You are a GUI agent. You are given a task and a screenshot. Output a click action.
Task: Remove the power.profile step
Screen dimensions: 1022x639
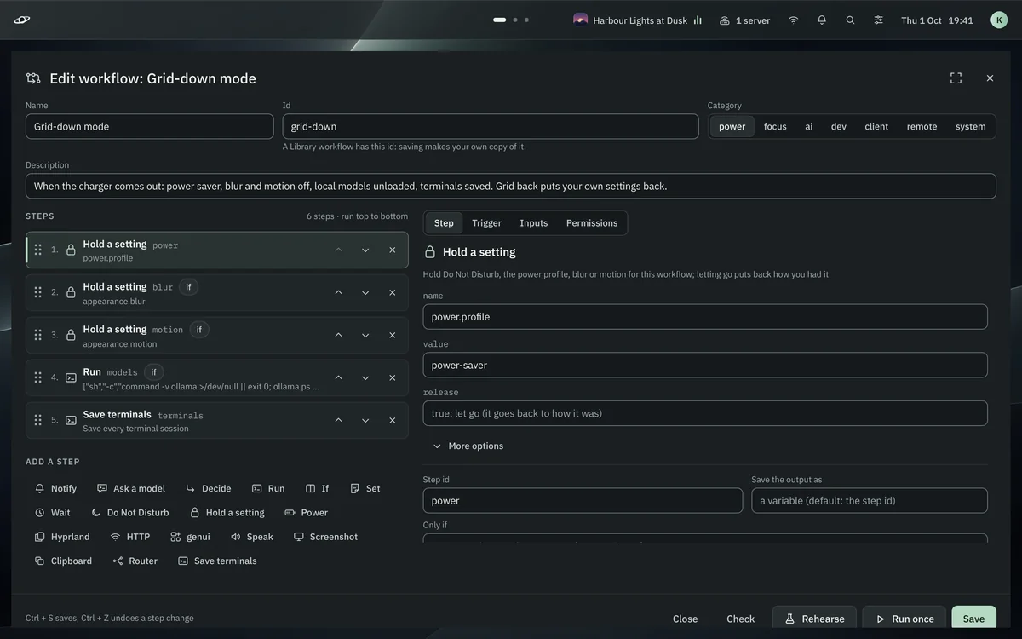[x=393, y=250]
